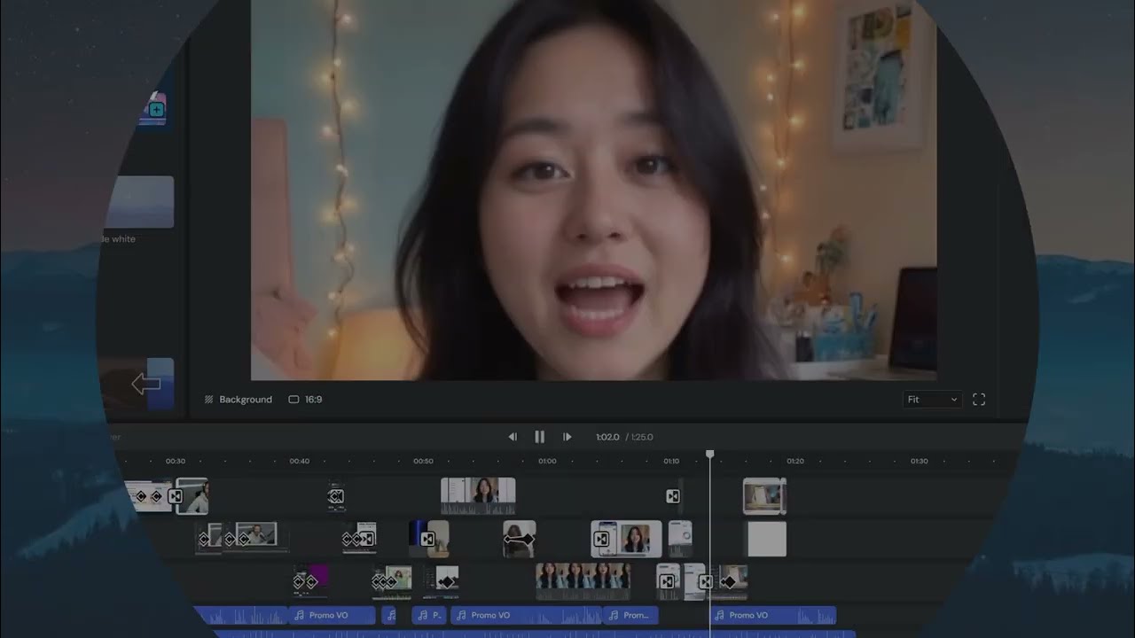Select thumbnail labeled 'de white'
The width and height of the screenshot is (1135, 638).
click(x=139, y=202)
